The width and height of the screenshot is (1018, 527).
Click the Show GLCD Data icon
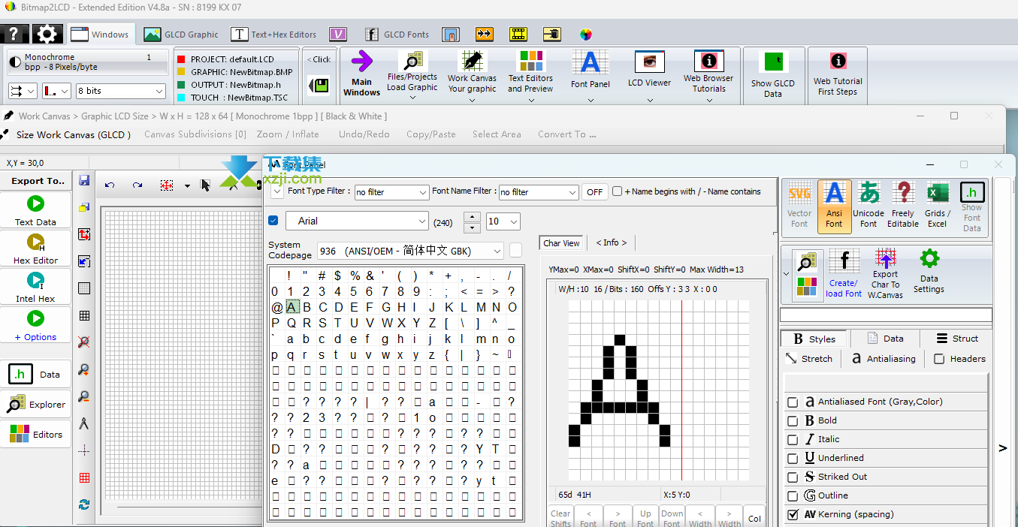click(x=772, y=63)
